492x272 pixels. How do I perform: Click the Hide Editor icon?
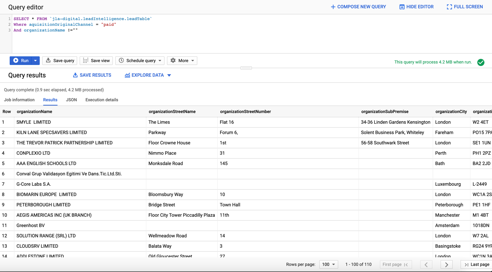[x=402, y=7]
